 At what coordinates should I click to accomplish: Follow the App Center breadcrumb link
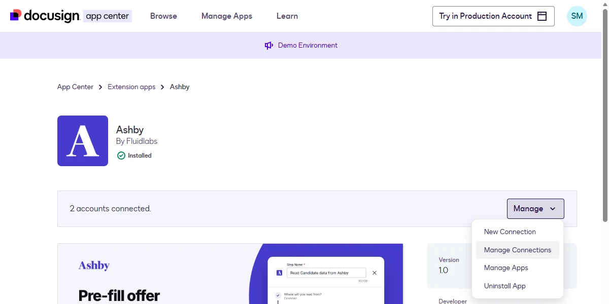click(75, 87)
